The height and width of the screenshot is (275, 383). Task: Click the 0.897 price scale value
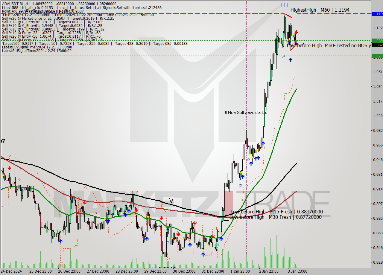pyautogui.click(x=378, y=204)
